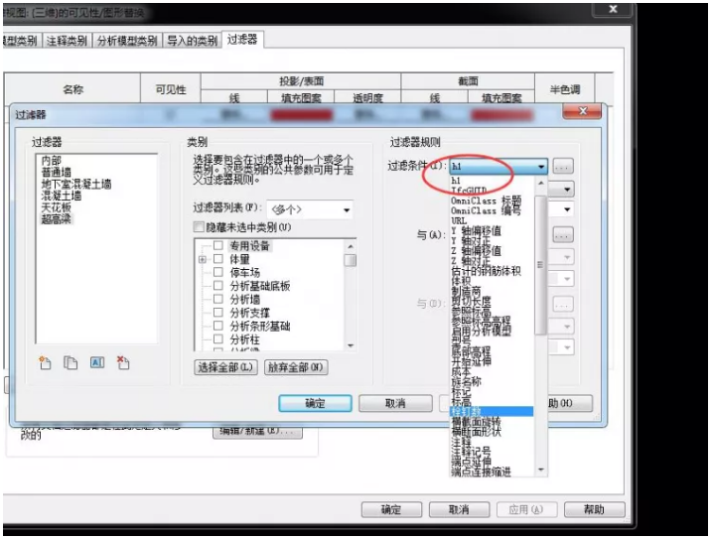The height and width of the screenshot is (539, 712).
Task: Choose OmniClass 标题 from parameter list
Action: pos(486,201)
